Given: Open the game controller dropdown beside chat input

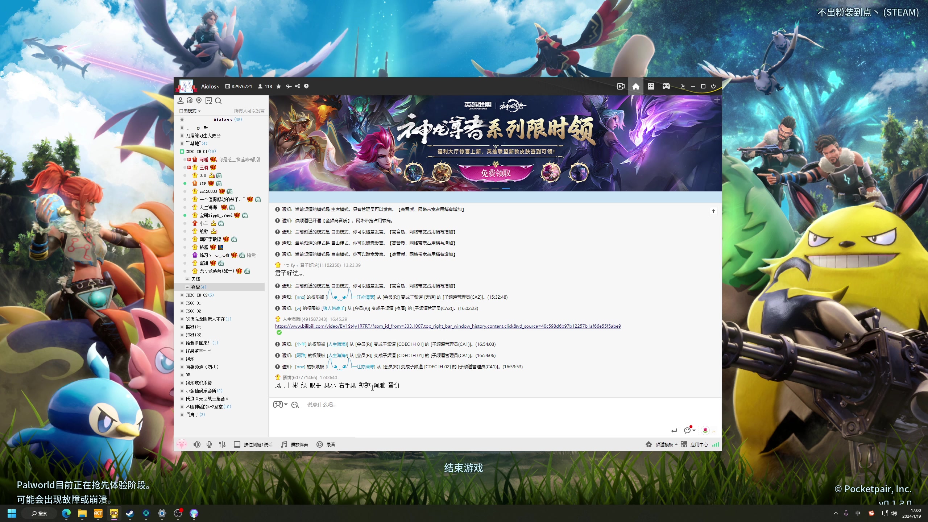Looking at the screenshot, I should click(x=280, y=405).
